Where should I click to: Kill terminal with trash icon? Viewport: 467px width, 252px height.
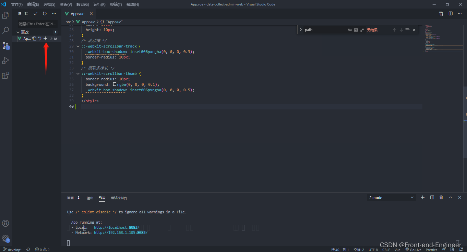click(x=441, y=197)
